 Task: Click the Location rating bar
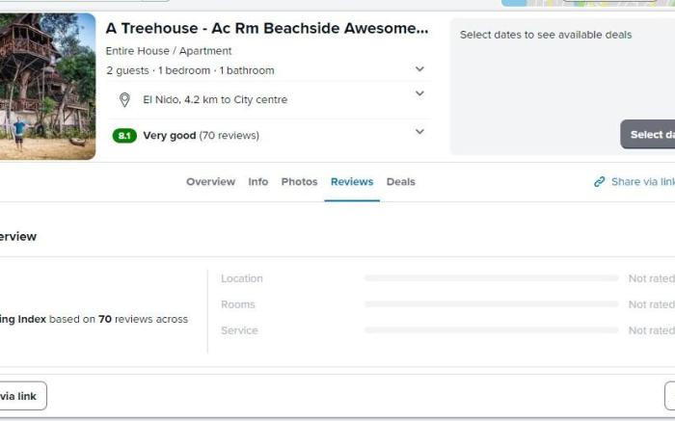pyautogui.click(x=491, y=278)
